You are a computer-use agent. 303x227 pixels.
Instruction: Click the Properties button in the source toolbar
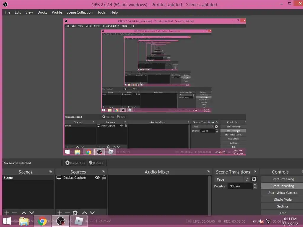[x=75, y=163]
